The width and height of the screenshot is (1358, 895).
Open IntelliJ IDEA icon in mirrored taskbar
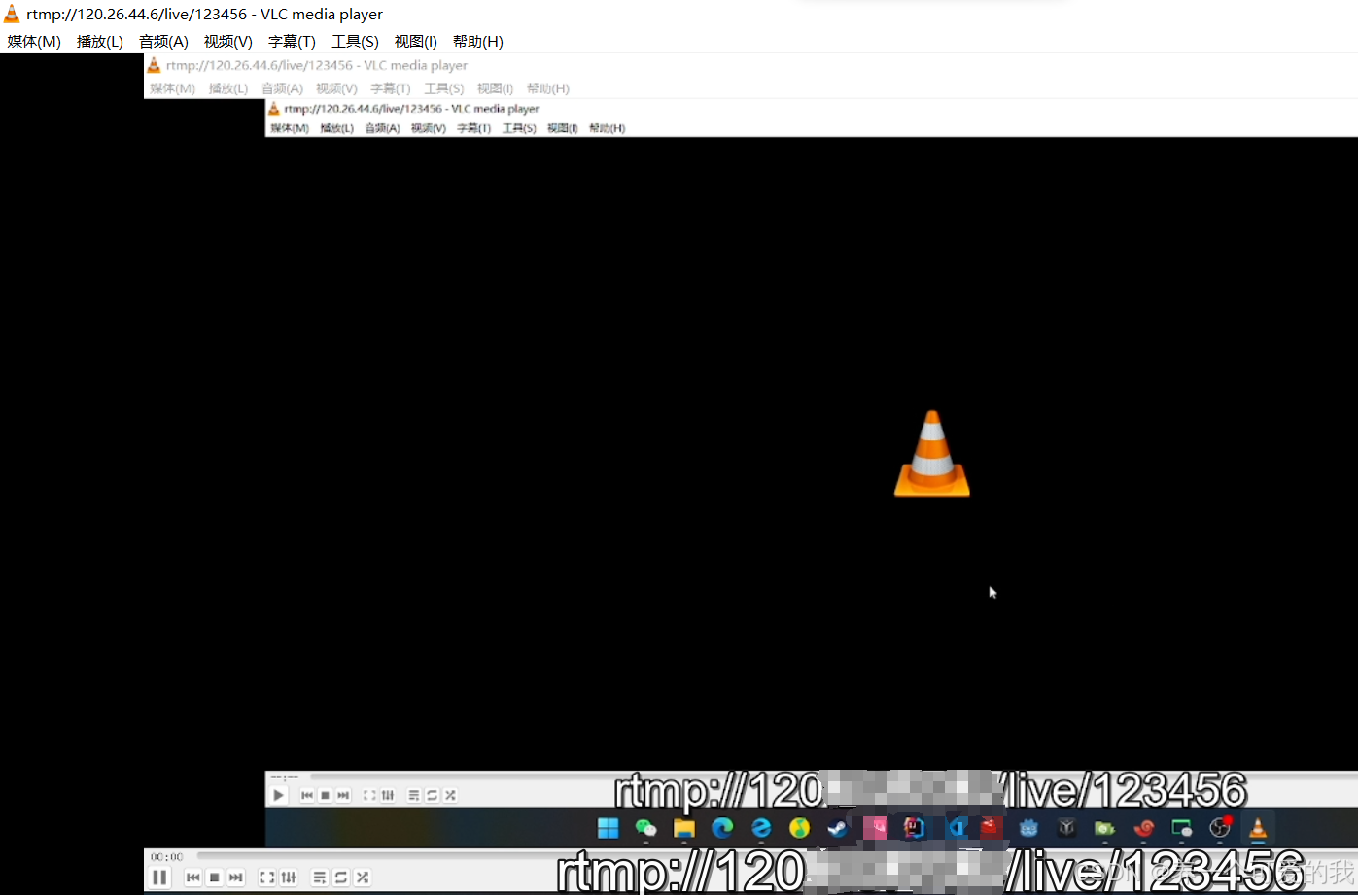click(x=914, y=828)
